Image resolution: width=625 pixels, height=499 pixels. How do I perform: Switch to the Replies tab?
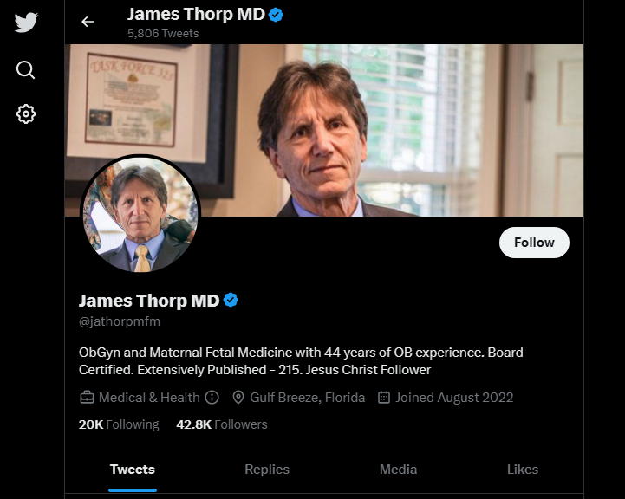267,470
